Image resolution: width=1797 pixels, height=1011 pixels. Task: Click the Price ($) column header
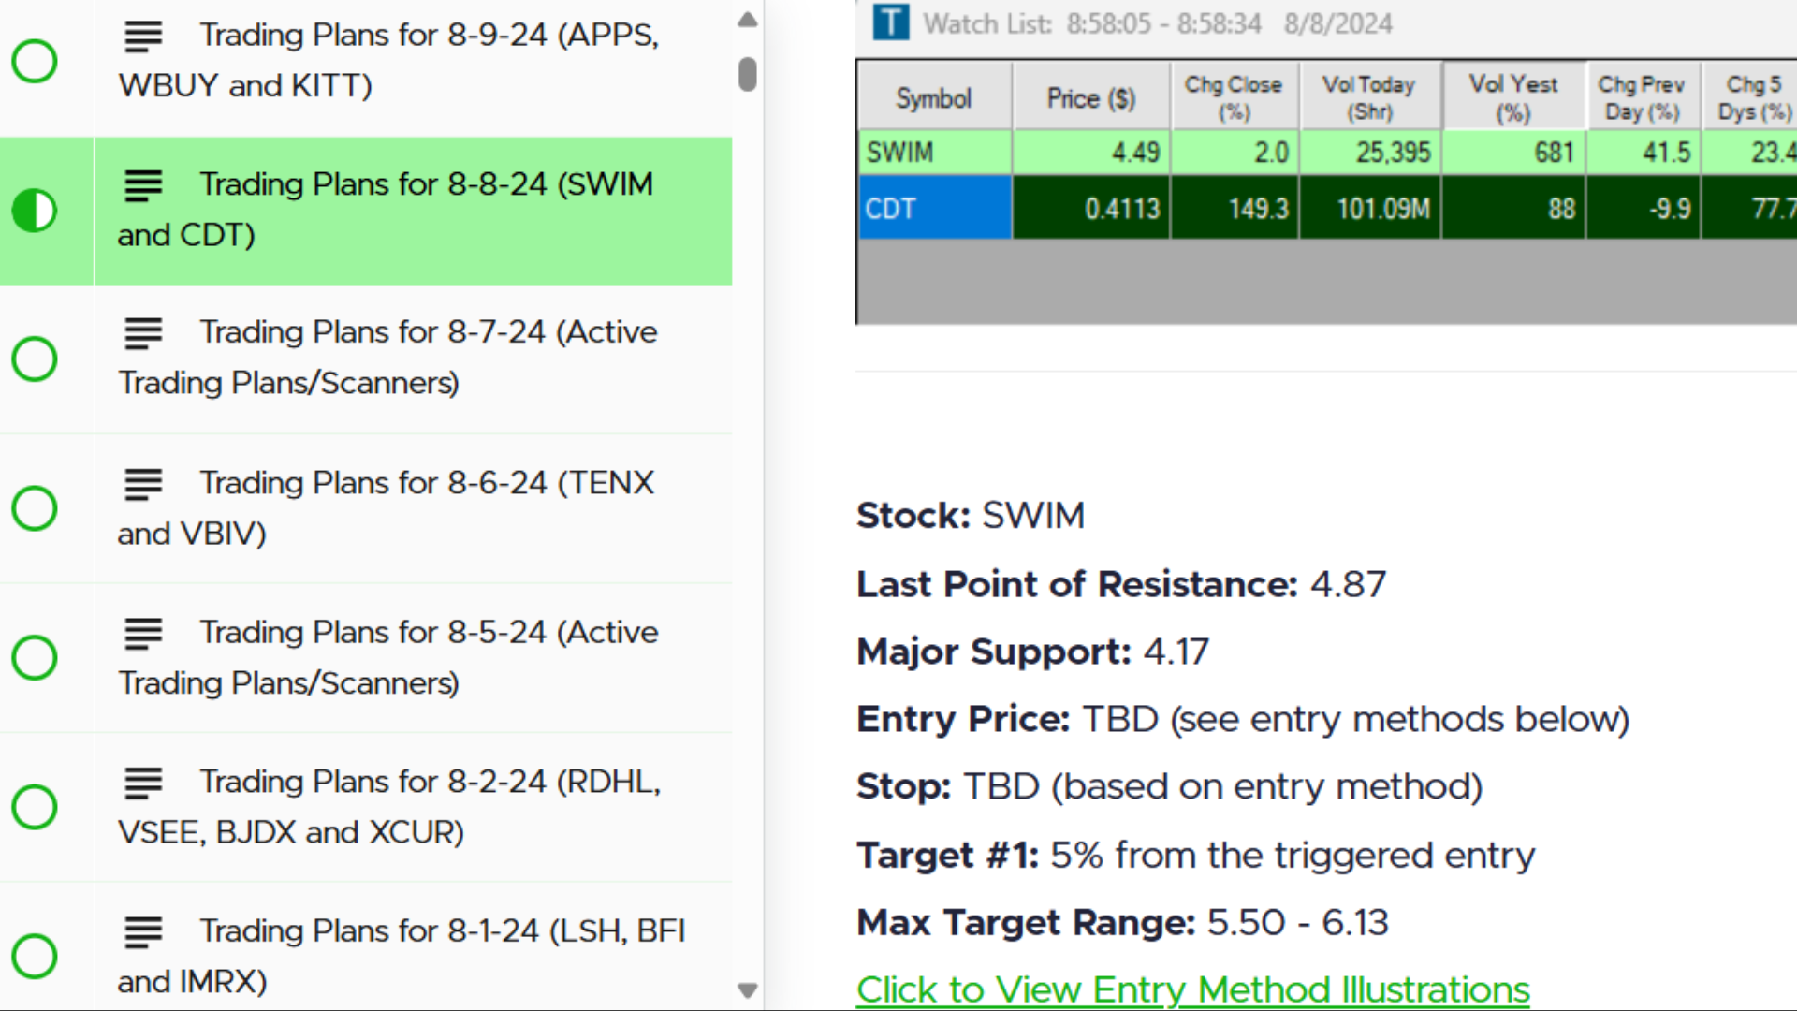click(x=1091, y=97)
